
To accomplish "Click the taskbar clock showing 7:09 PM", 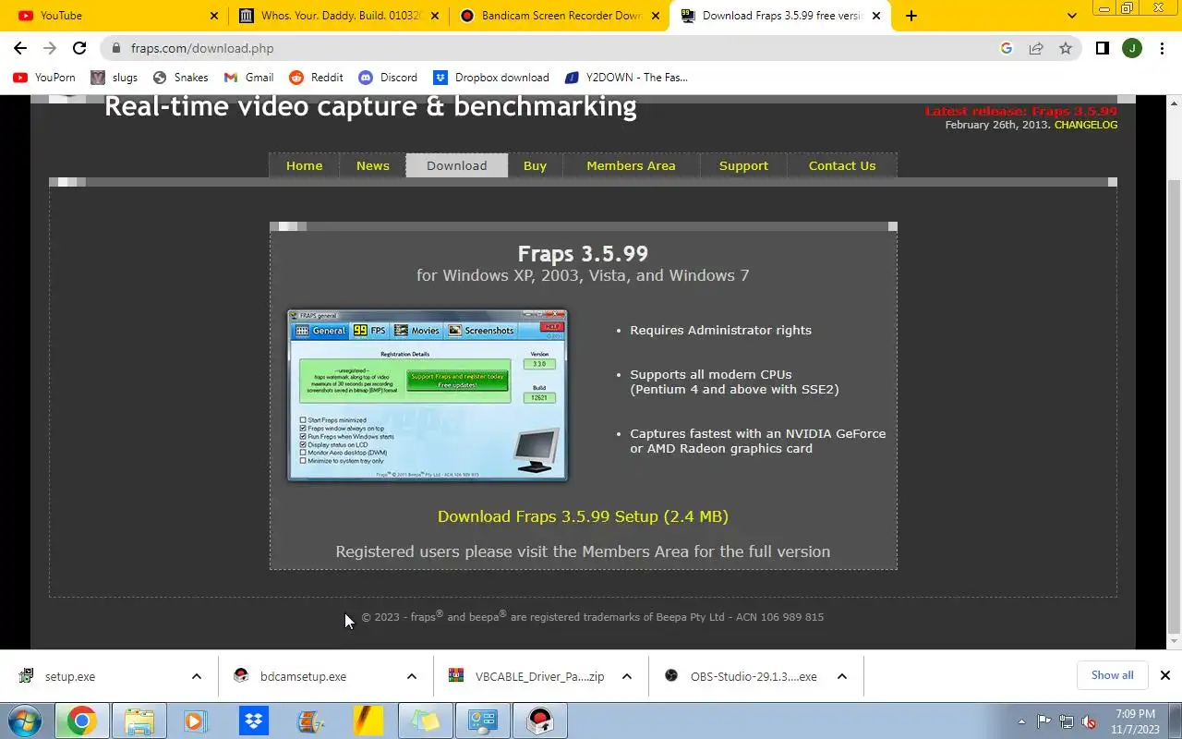I will tap(1135, 721).
